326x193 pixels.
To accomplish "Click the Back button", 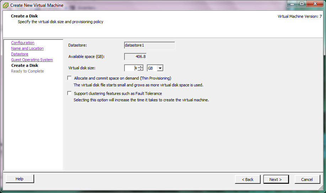I will pyautogui.click(x=248, y=179).
